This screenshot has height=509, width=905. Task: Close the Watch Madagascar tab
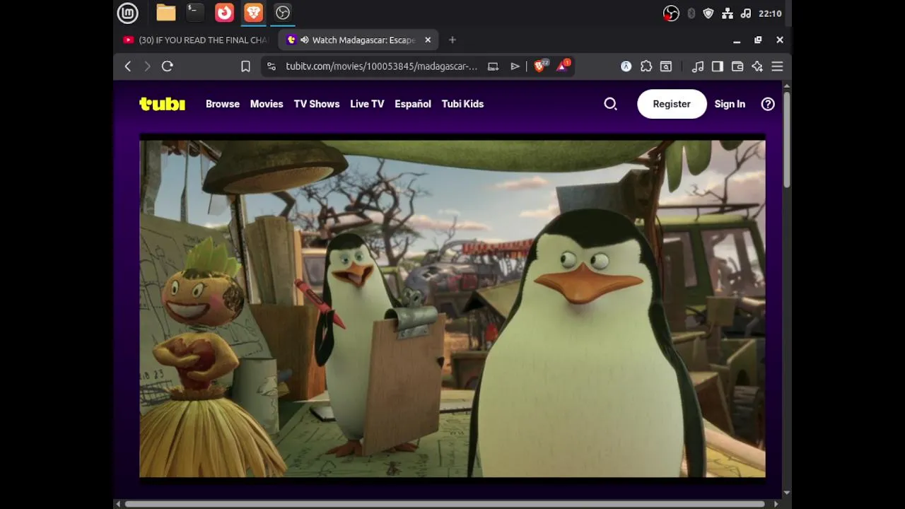[x=428, y=40]
